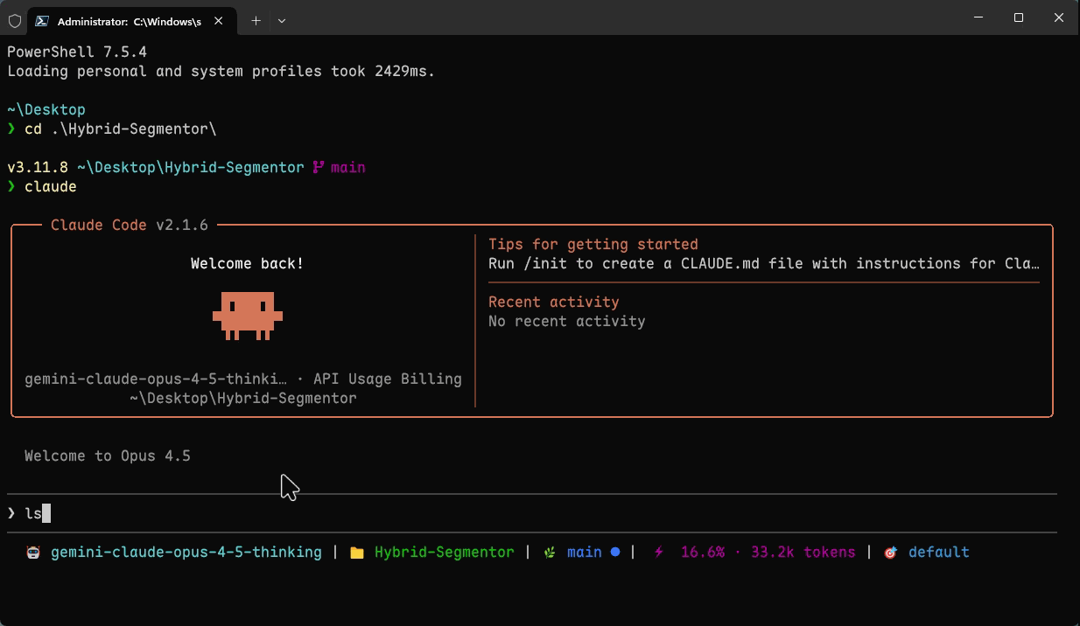Click 'gemini-claude-opus-4-5-thinking' in the status line
This screenshot has width=1080, height=626.
click(186, 552)
